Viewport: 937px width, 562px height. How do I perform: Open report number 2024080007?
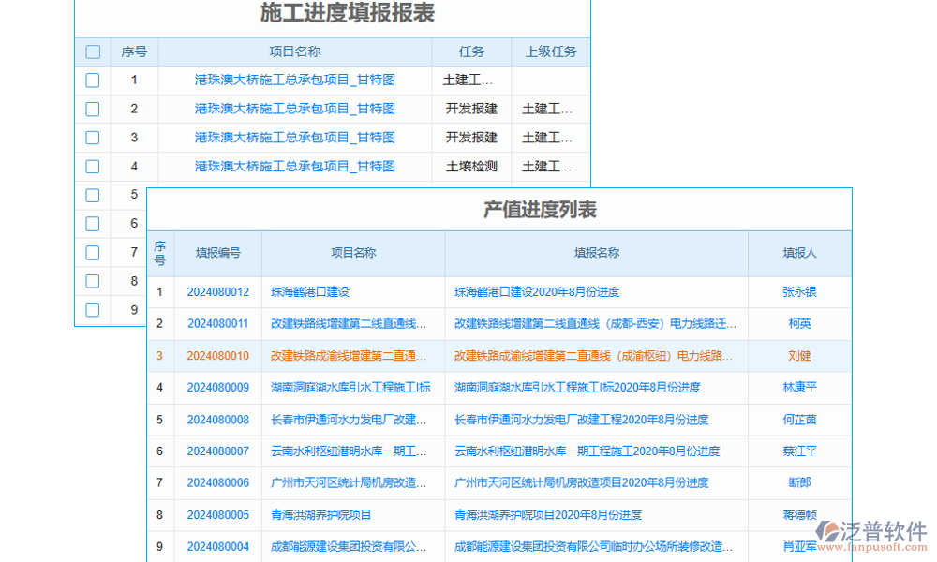click(218, 451)
